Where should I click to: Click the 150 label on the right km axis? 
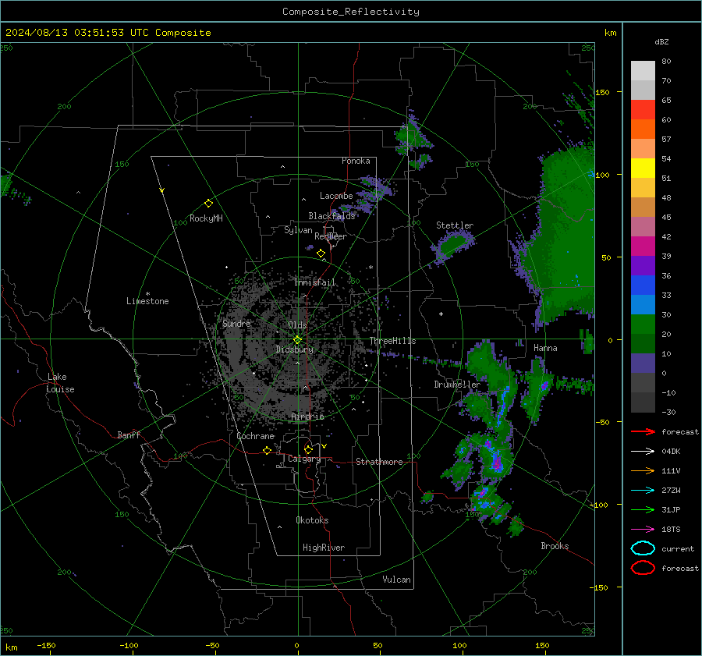tap(602, 92)
